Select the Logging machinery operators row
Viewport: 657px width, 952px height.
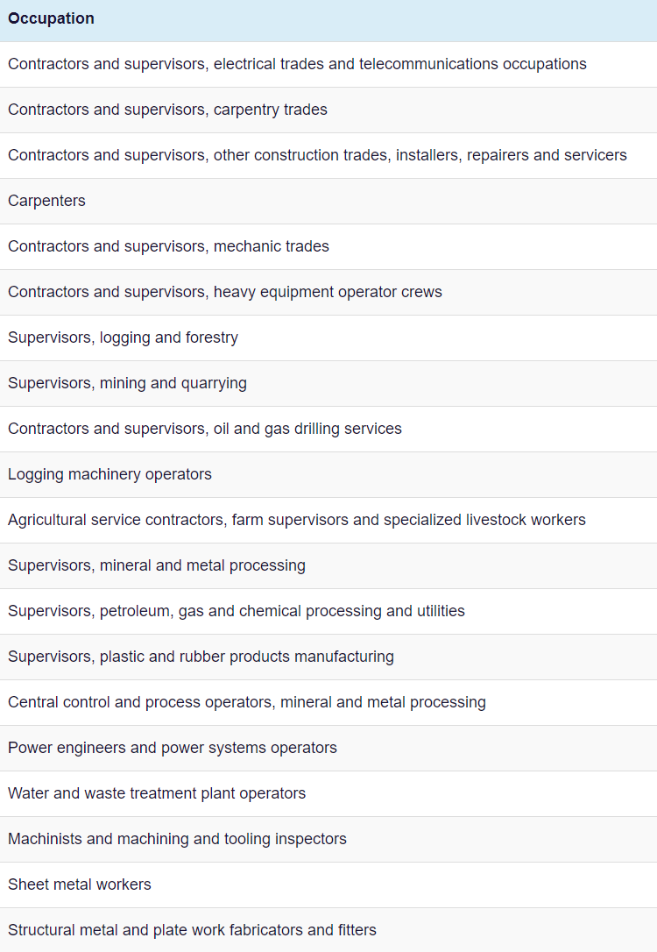(x=328, y=474)
